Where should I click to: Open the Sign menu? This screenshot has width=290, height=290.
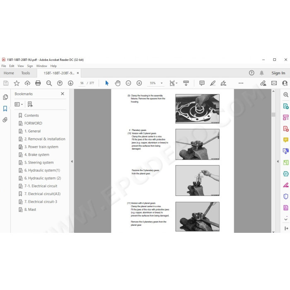(30, 66)
